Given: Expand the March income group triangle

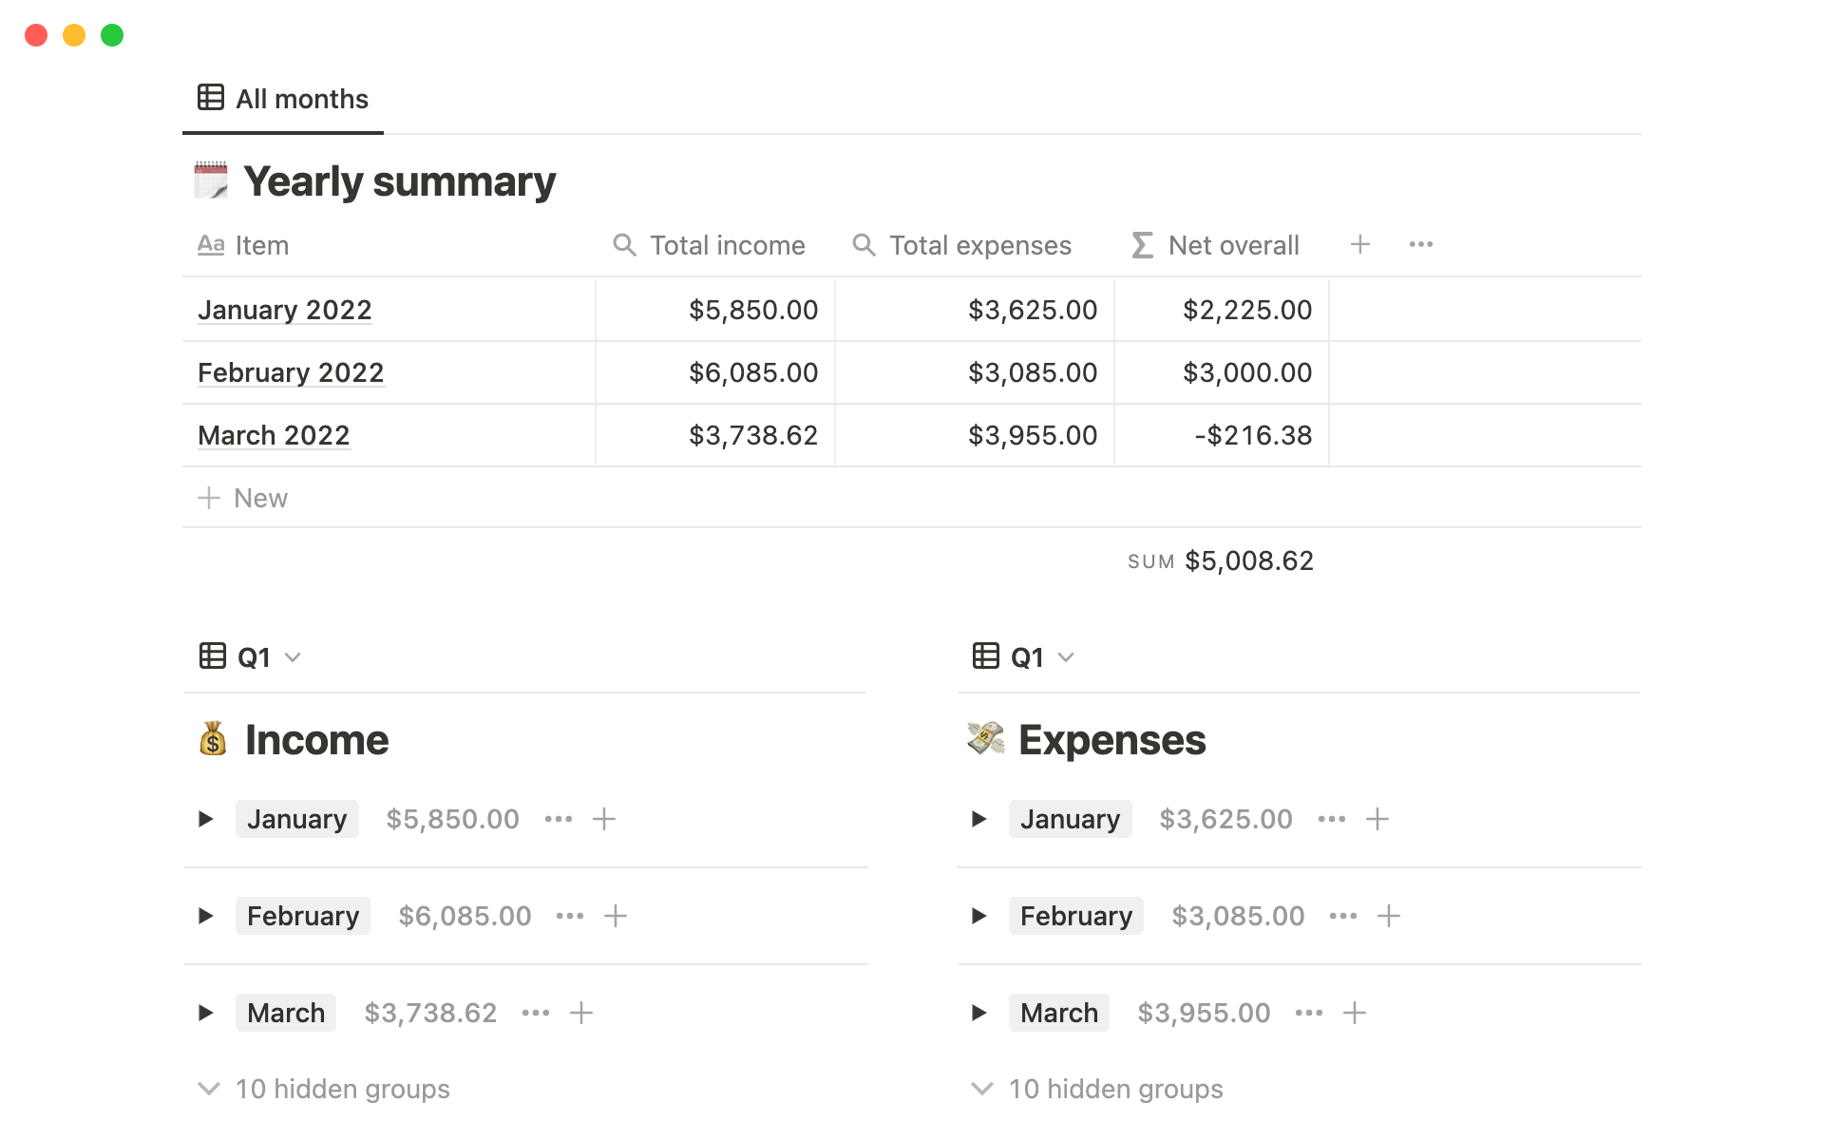Looking at the screenshot, I should tap(205, 1013).
